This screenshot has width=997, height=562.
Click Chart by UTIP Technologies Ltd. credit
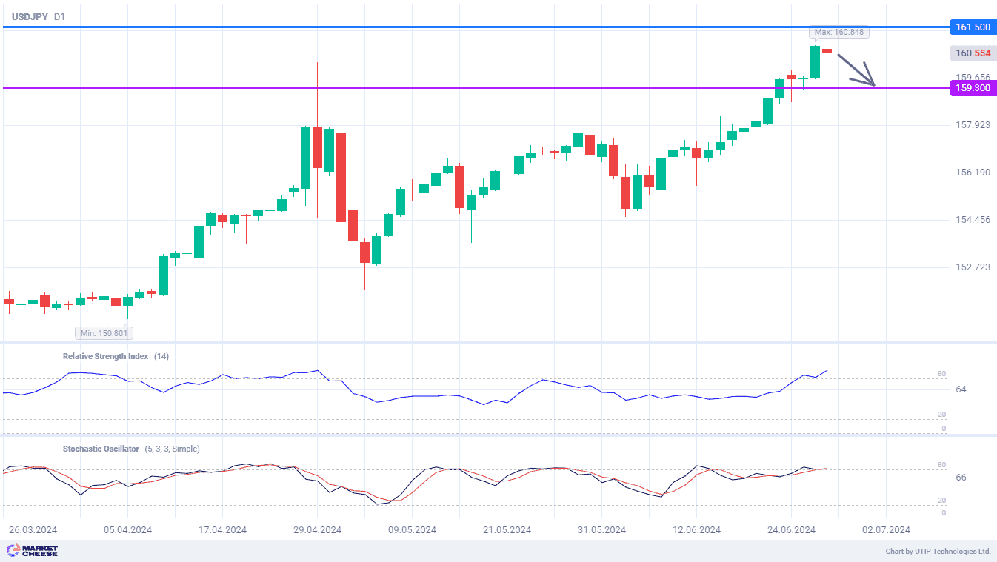938,552
